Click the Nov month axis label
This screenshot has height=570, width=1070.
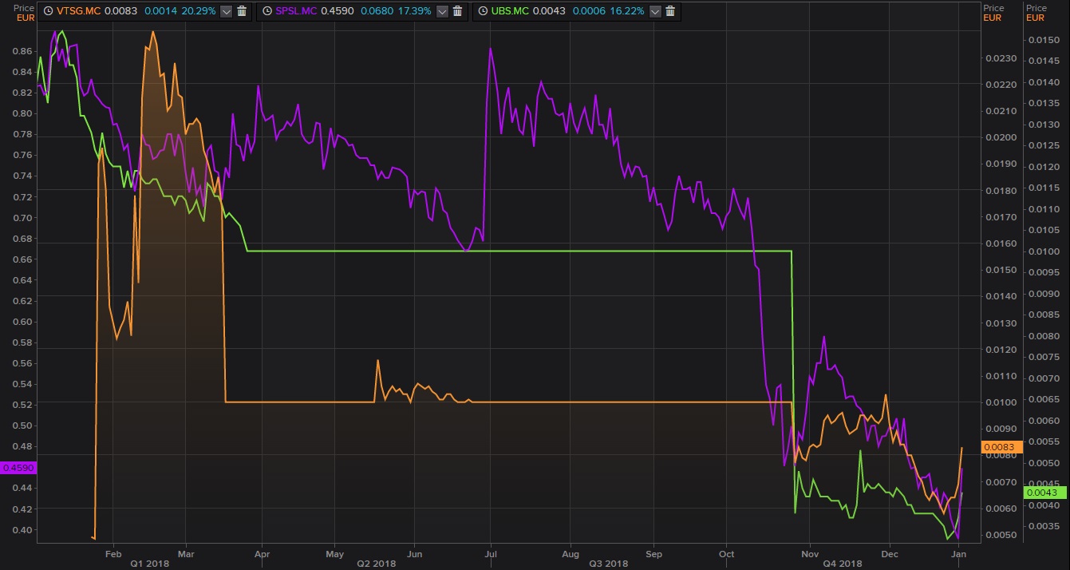click(811, 553)
